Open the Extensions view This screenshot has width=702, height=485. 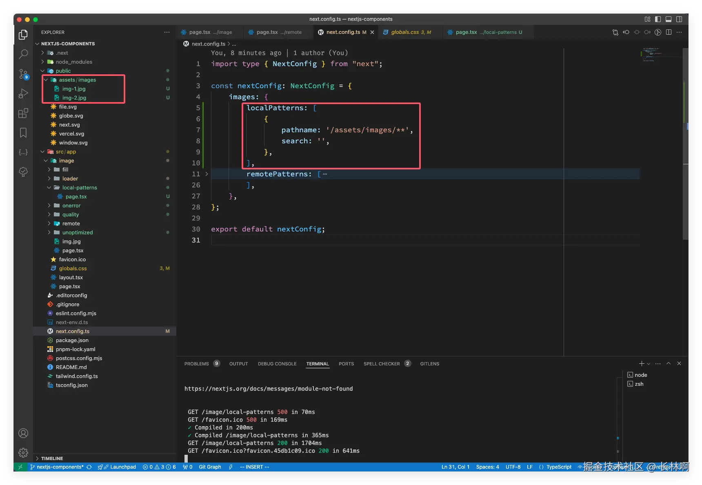click(23, 113)
